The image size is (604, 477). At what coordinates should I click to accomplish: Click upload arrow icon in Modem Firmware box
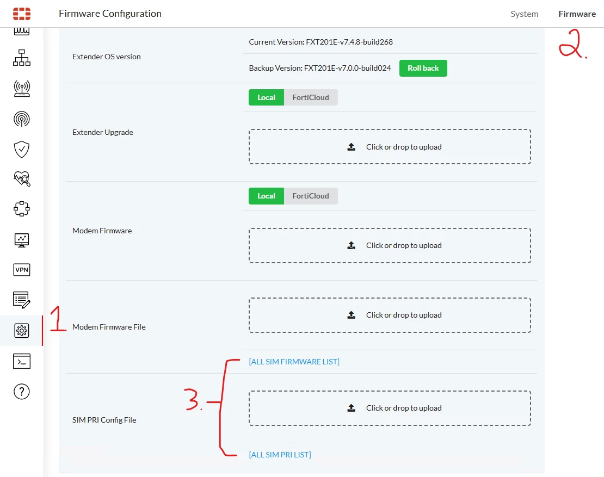(x=352, y=245)
